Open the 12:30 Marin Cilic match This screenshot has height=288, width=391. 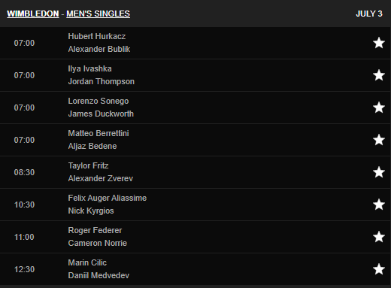[195, 269]
